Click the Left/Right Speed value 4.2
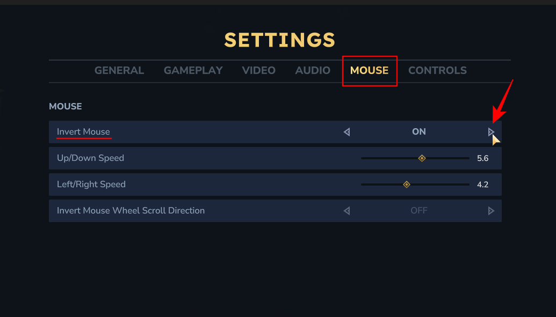This screenshot has width=556, height=317. click(x=482, y=185)
